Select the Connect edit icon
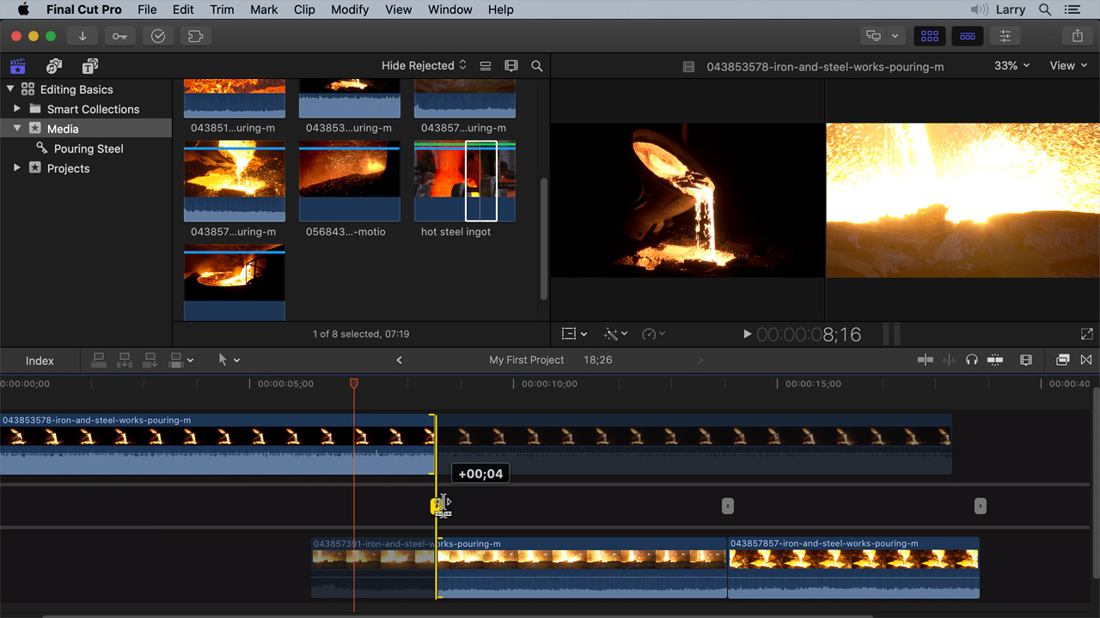 (x=99, y=360)
